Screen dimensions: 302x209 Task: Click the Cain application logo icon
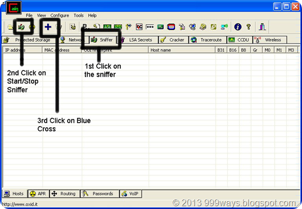pos(13,8)
